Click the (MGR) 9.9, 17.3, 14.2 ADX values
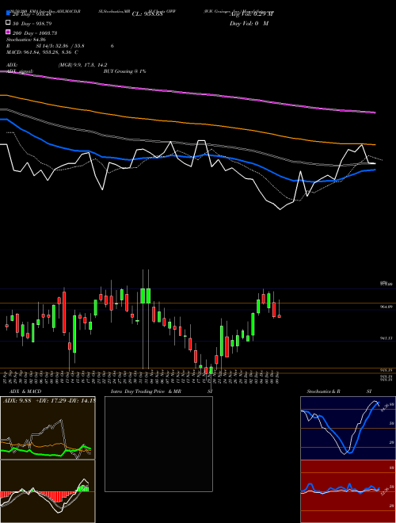396x523 pixels. 82,65
